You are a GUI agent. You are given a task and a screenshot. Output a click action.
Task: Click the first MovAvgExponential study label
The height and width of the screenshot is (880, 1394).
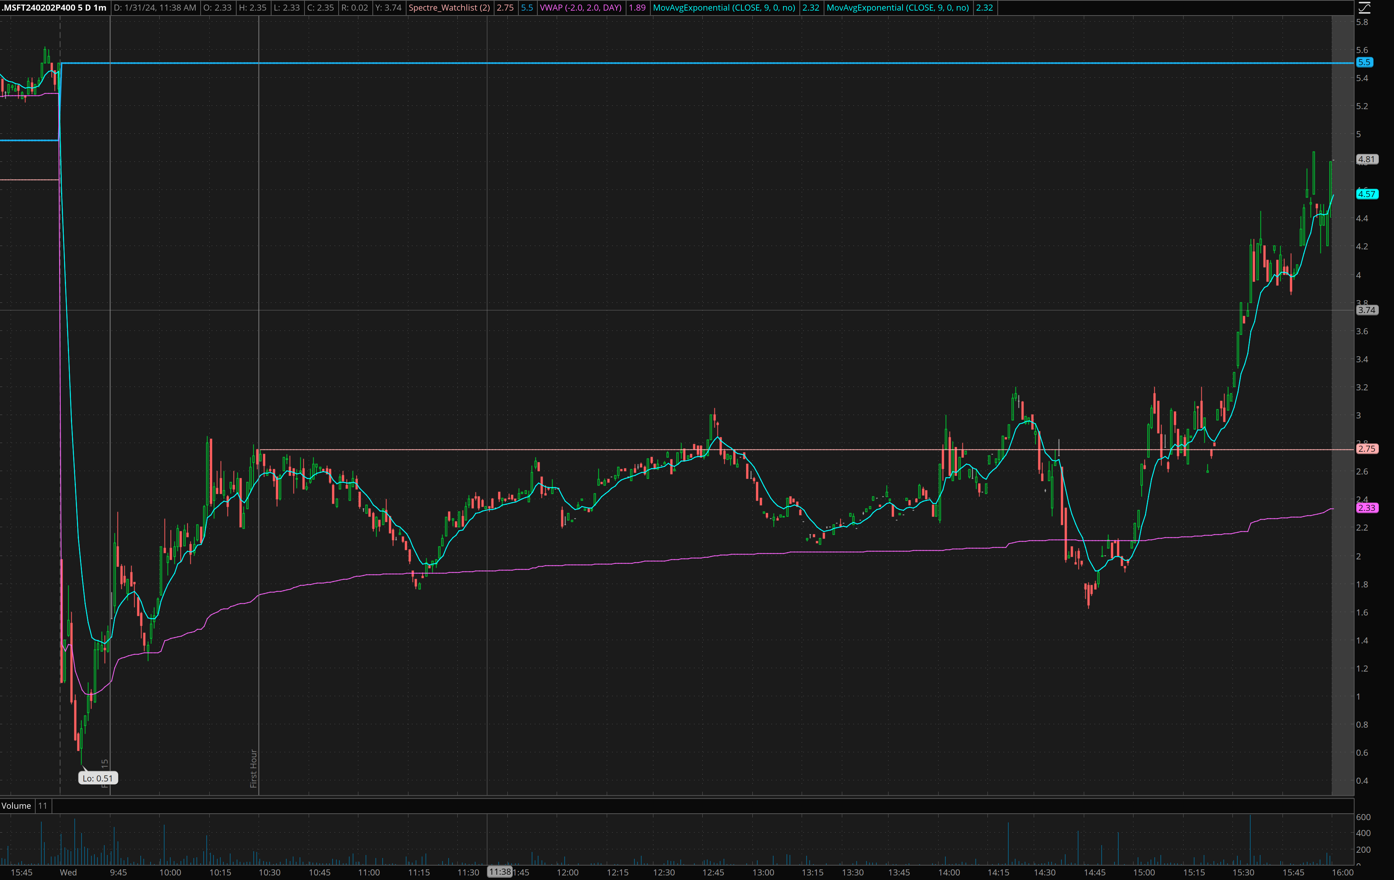(x=724, y=8)
